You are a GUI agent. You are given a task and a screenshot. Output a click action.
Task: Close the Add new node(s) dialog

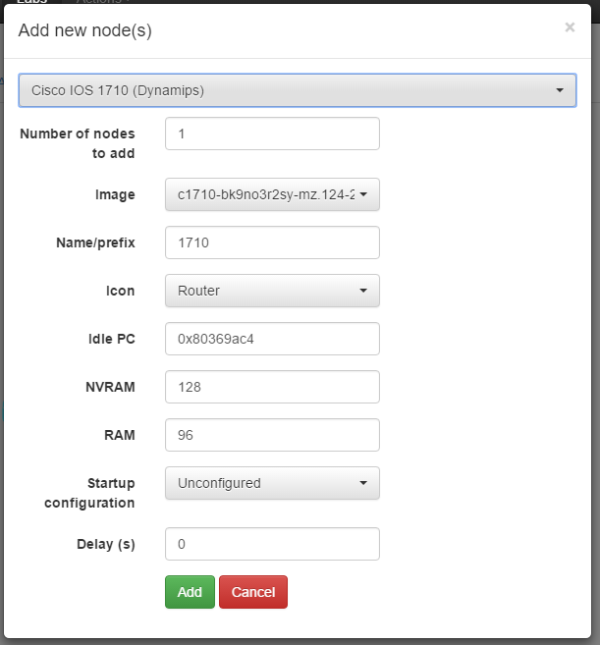pyautogui.click(x=570, y=27)
